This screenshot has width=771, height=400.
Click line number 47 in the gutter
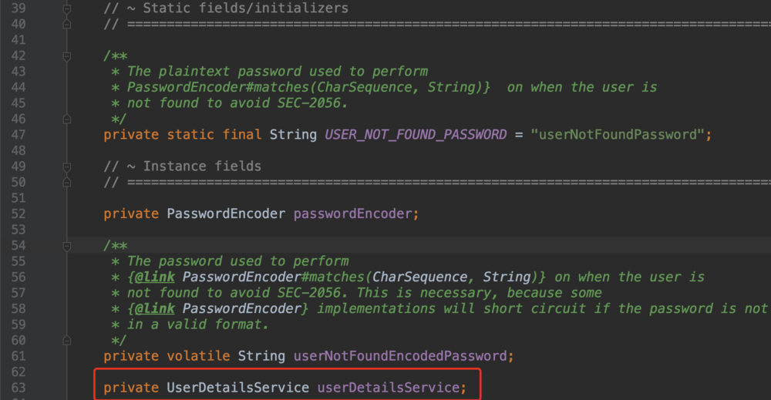click(x=18, y=135)
